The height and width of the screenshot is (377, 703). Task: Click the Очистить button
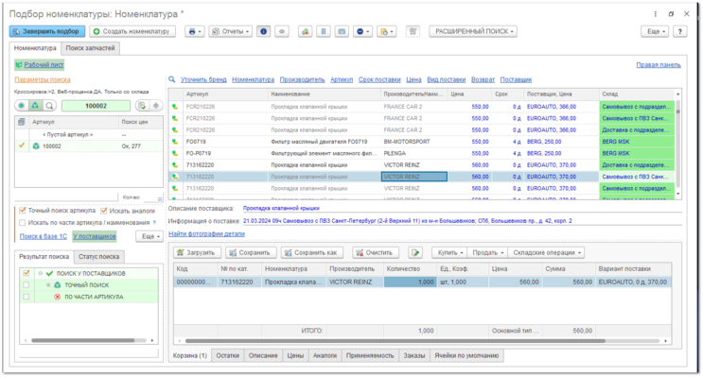tap(375, 252)
